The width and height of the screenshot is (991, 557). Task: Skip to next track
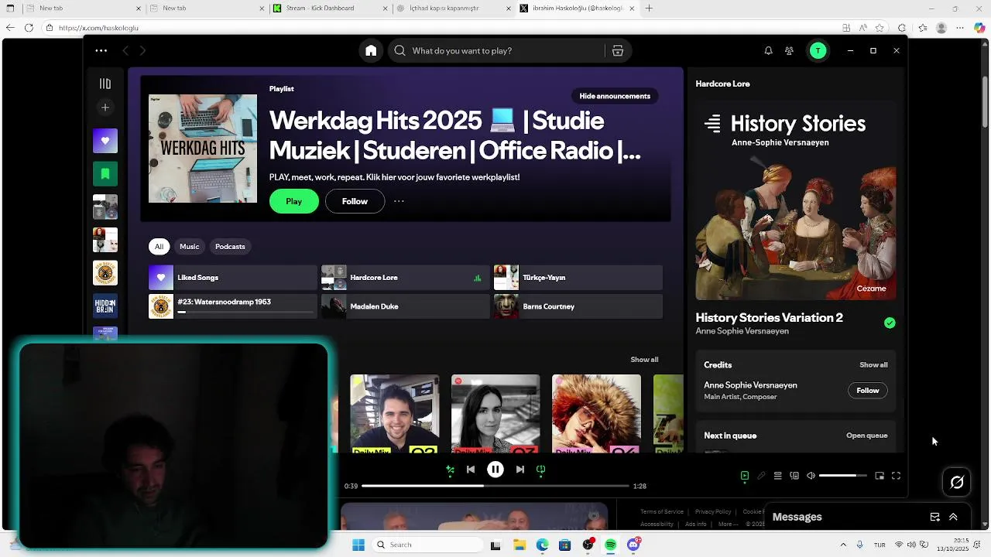point(520,469)
